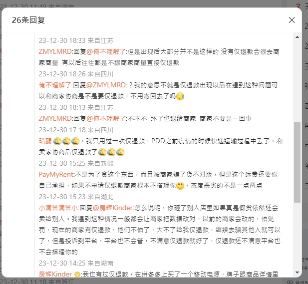Viewport: 308px width, 284px height.
Task: Open ZMYLMRD's username in the 18:13 reply
Action: point(55,118)
